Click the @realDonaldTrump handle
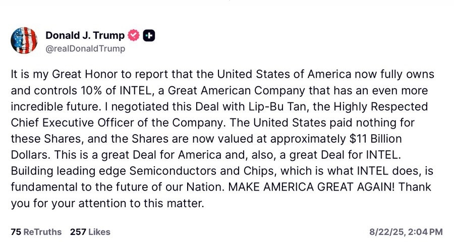This screenshot has width=454, height=243. [85, 49]
